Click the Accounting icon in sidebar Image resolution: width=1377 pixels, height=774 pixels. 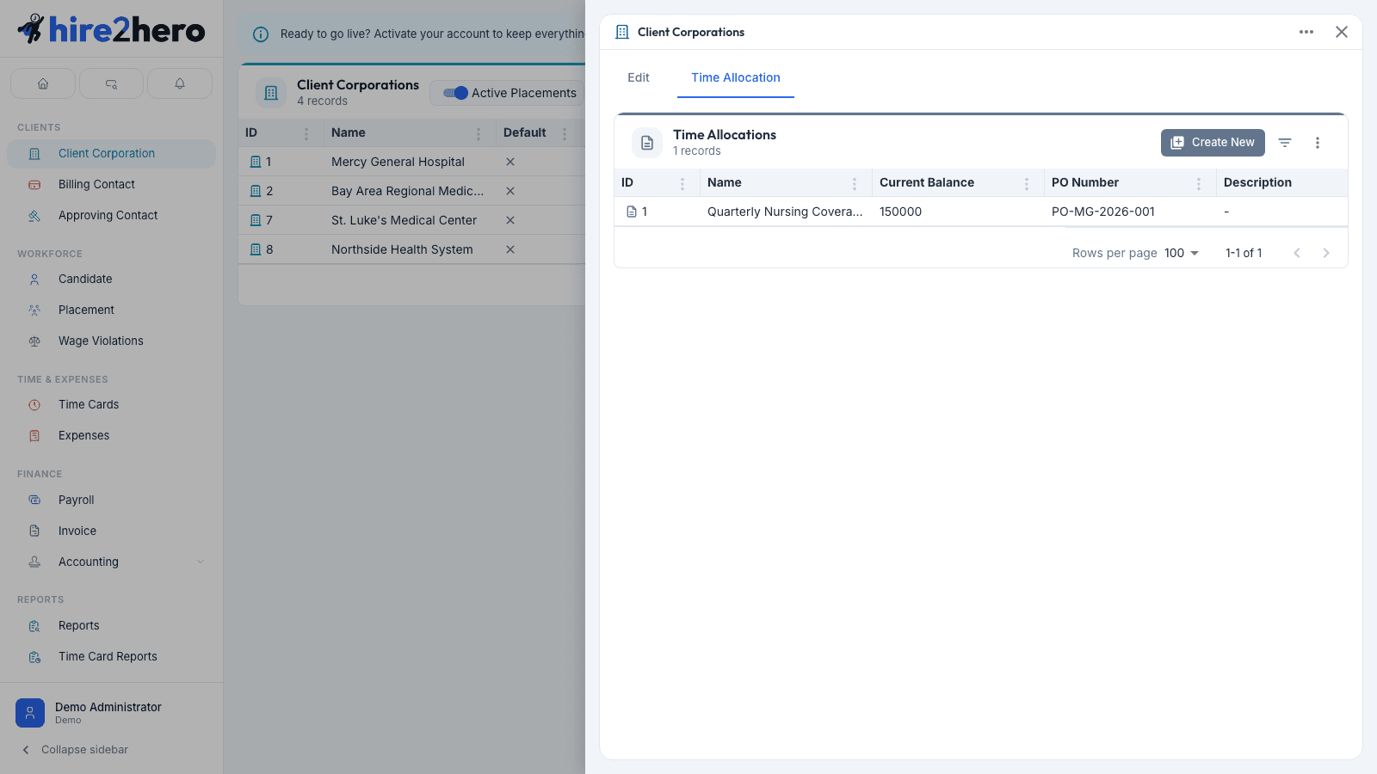tap(34, 562)
